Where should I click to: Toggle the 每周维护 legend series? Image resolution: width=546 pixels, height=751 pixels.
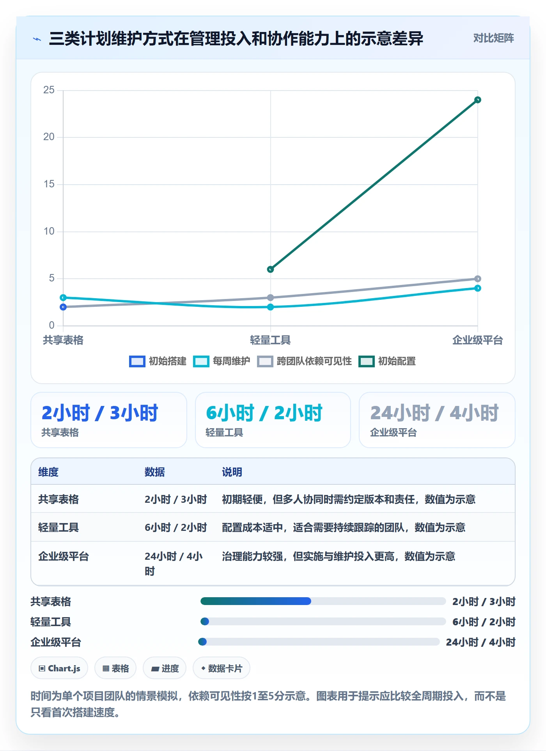222,361
